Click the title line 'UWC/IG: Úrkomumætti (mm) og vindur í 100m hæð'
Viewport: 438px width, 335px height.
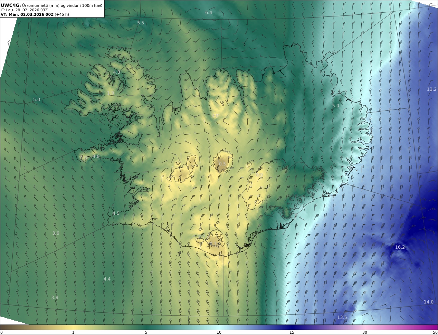pos(52,5)
